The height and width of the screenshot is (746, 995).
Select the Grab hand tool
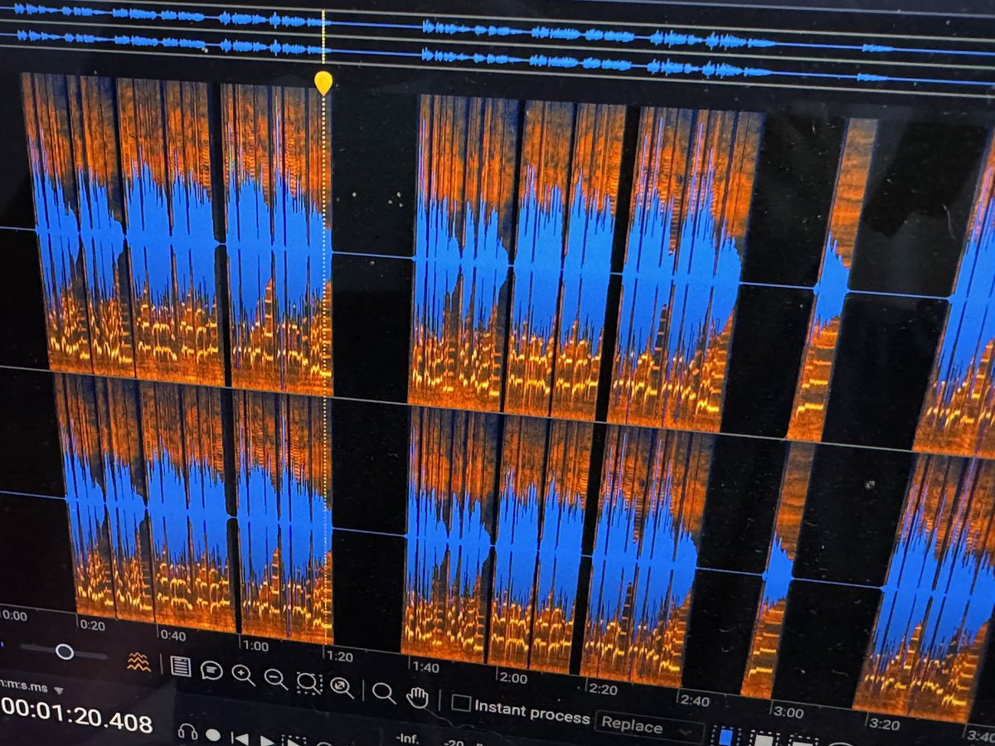pos(418,697)
